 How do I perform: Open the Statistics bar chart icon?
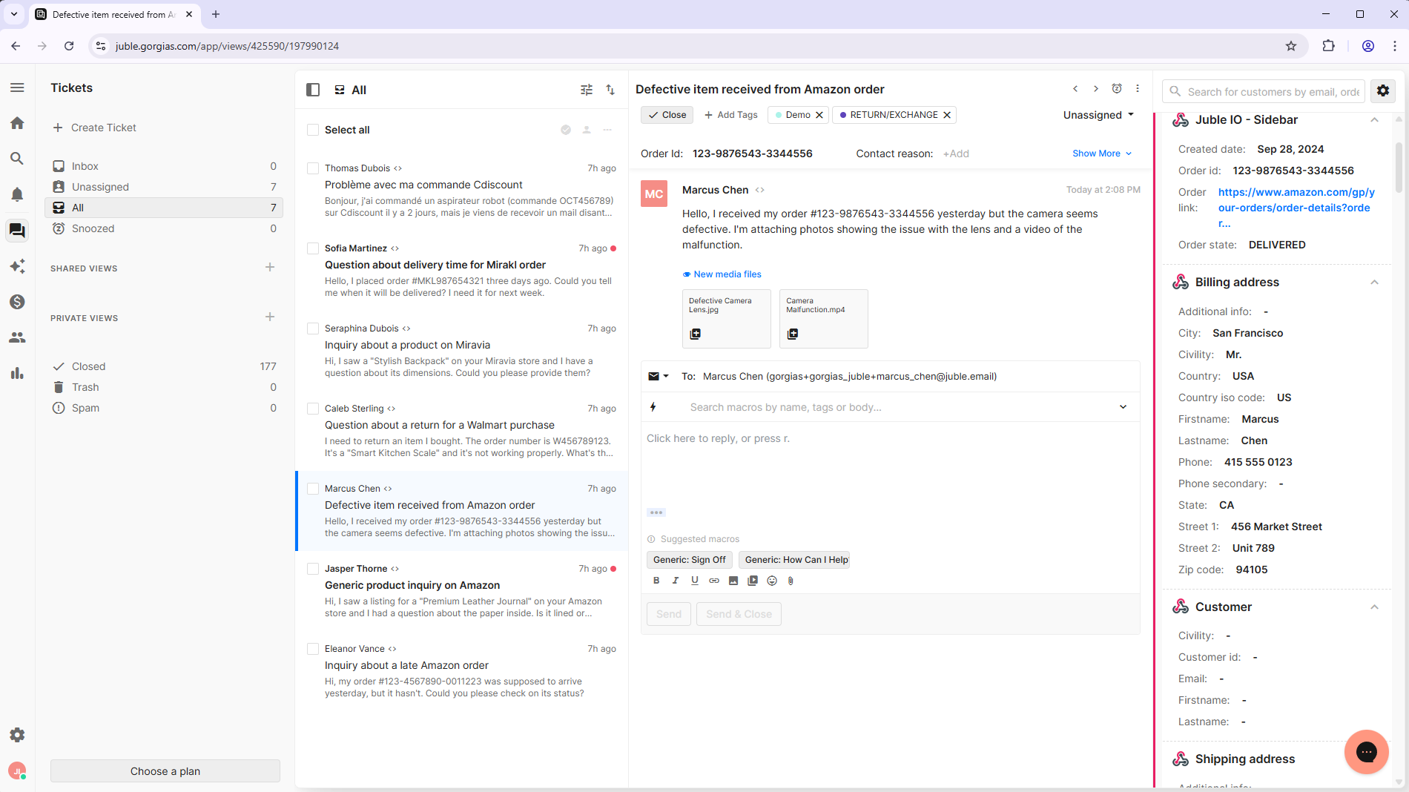tap(17, 373)
